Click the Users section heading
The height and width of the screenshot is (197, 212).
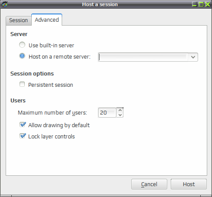coord(18,101)
